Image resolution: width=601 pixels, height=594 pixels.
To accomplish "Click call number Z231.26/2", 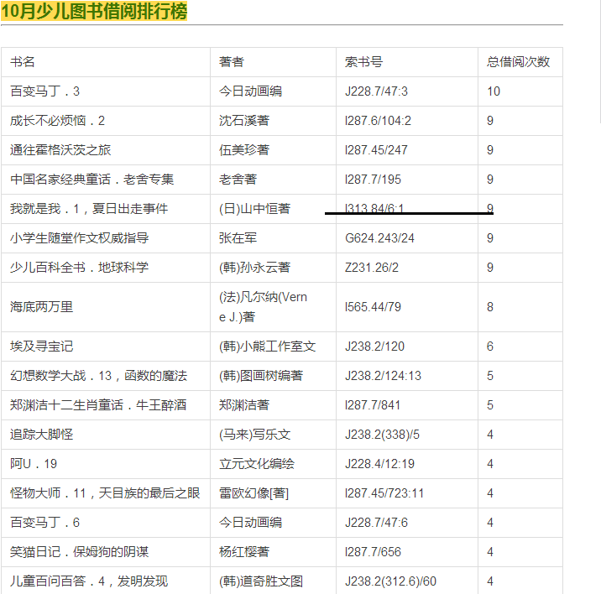I will tap(372, 268).
